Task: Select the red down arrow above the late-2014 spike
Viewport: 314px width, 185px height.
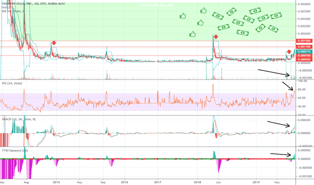Action: (x=54, y=43)
